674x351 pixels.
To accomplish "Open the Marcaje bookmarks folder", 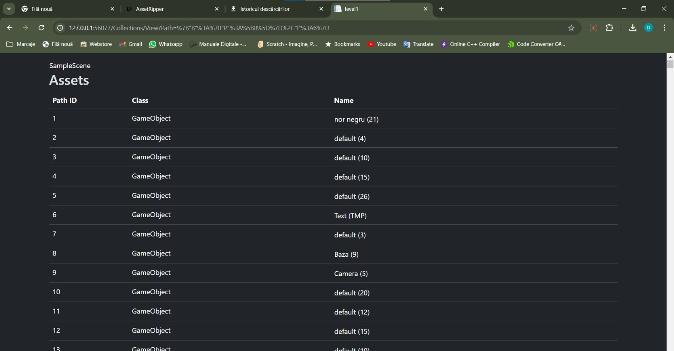I will 21,44.
